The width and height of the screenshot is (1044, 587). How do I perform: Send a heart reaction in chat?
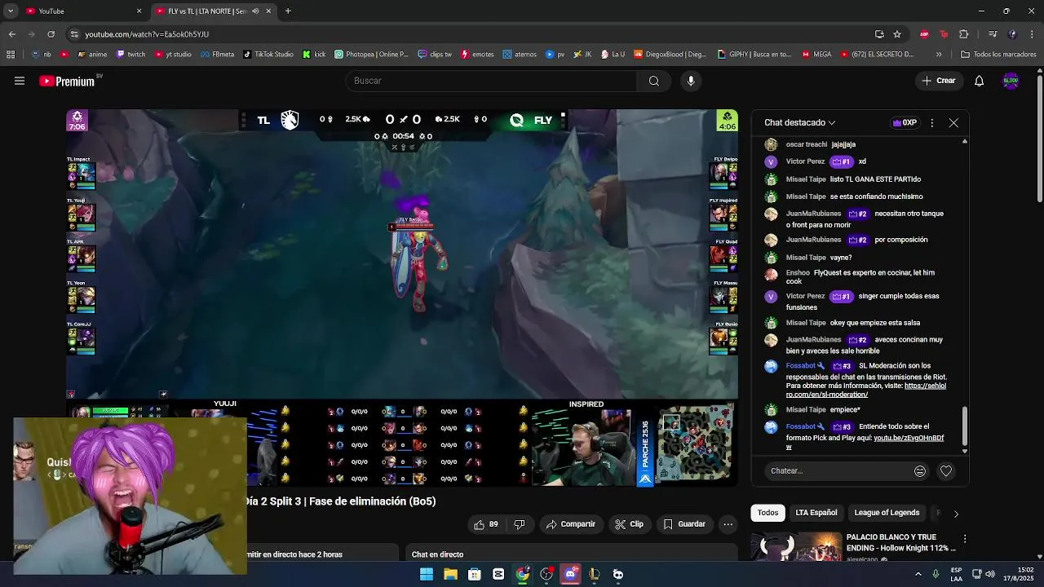pos(946,470)
